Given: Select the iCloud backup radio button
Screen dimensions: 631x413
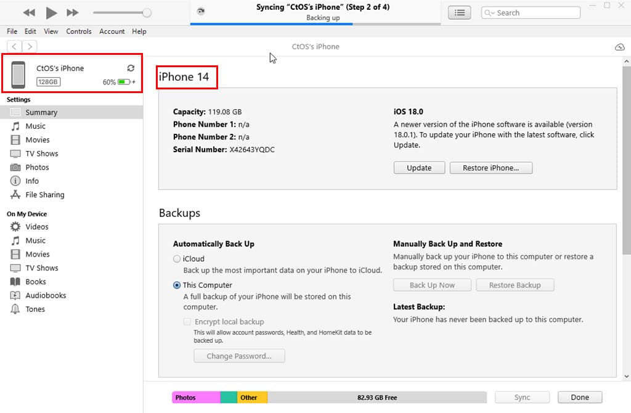Looking at the screenshot, I should (177, 259).
